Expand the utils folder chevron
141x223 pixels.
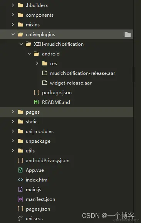click(13, 150)
